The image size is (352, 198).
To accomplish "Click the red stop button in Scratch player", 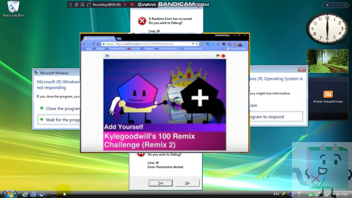I will pos(223,56).
